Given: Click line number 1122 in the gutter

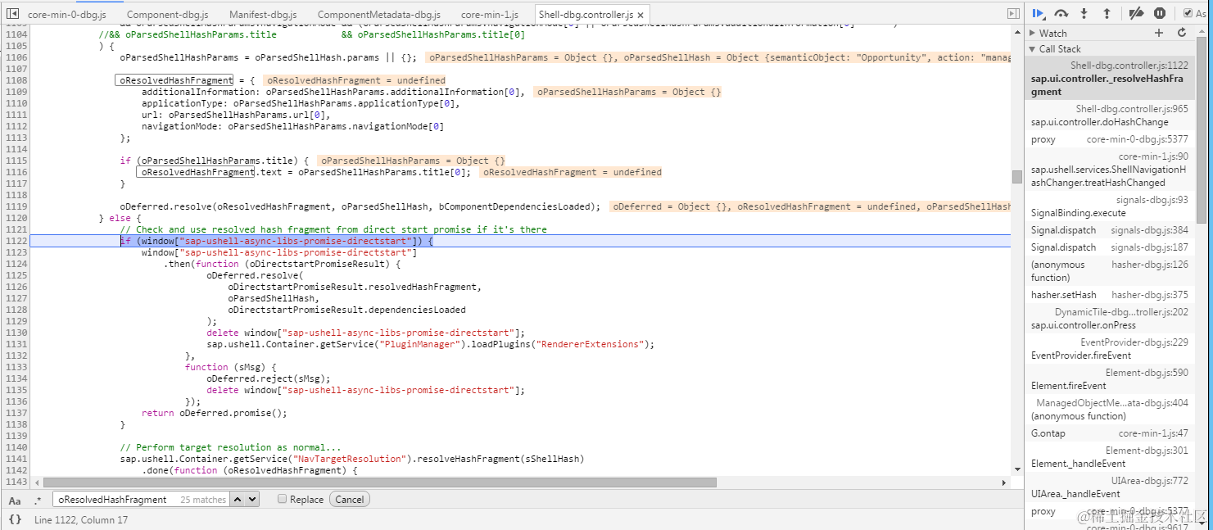Looking at the screenshot, I should coord(16,241).
